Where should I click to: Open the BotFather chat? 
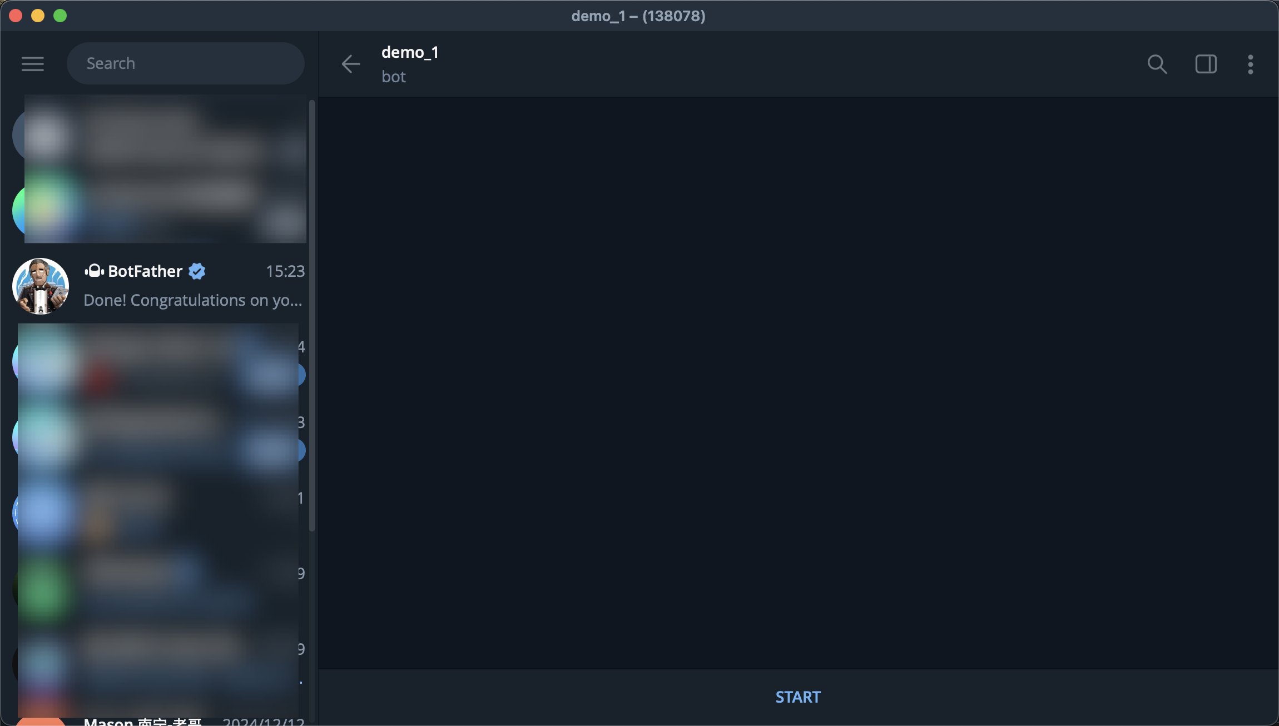(159, 286)
